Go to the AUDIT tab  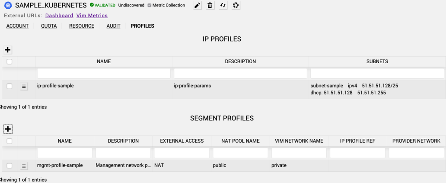point(114,26)
